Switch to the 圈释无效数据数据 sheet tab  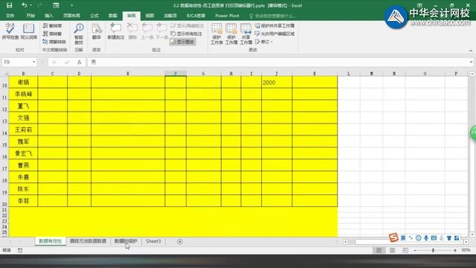coord(88,241)
